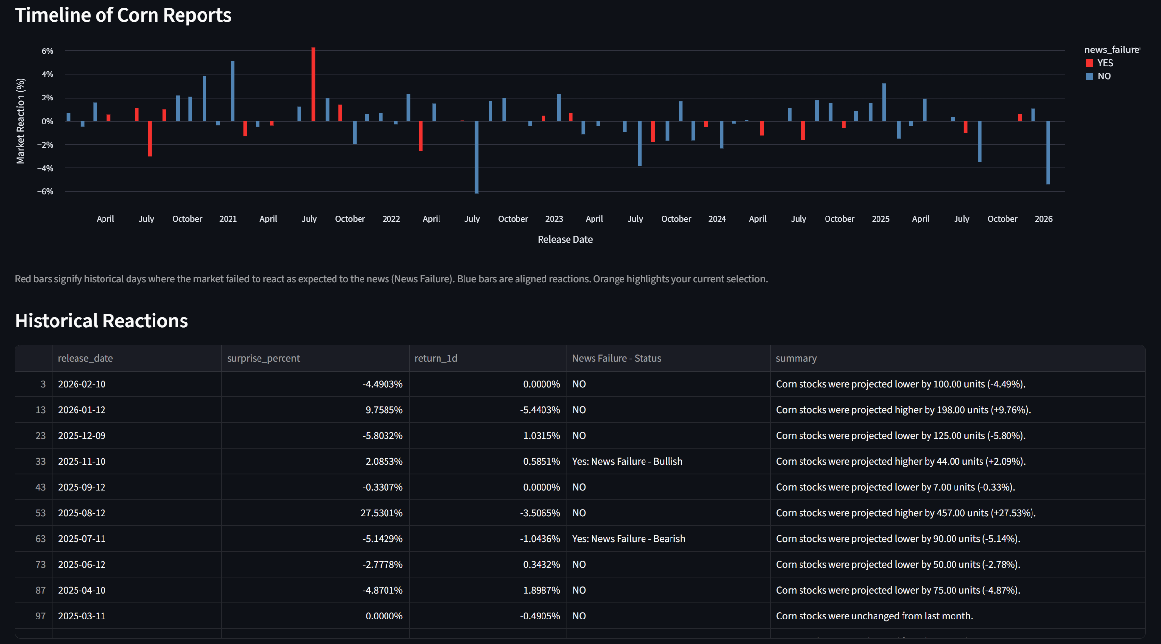
Task: Toggle the YES legend entry to hide red bars
Action: pos(1105,63)
